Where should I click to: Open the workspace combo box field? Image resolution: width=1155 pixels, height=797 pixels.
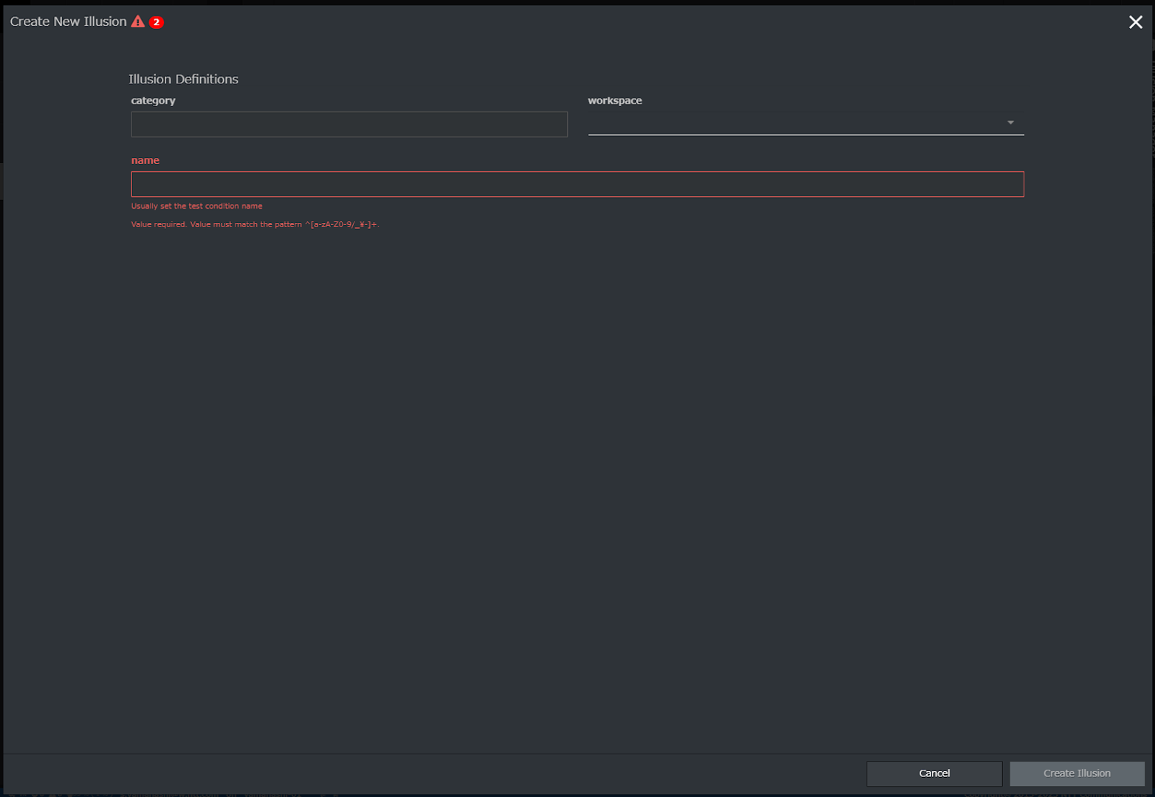click(796, 123)
